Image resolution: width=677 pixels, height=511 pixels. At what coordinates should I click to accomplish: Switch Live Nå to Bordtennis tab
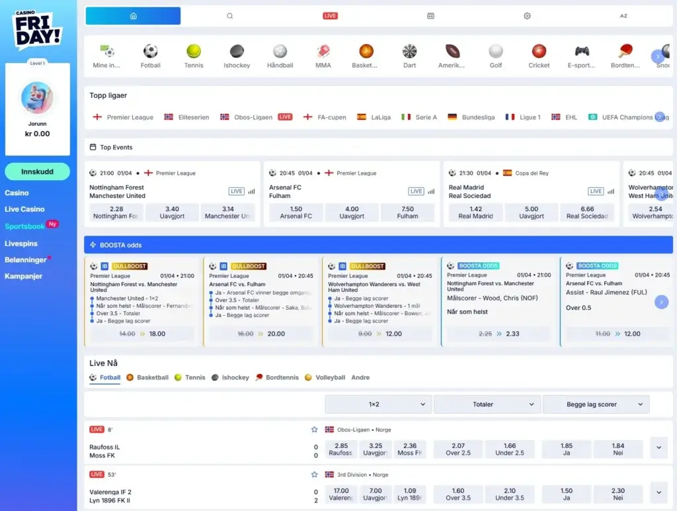point(277,377)
